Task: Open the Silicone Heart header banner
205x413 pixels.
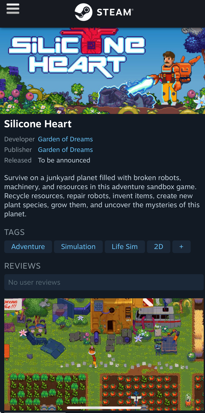Action: tap(102, 71)
